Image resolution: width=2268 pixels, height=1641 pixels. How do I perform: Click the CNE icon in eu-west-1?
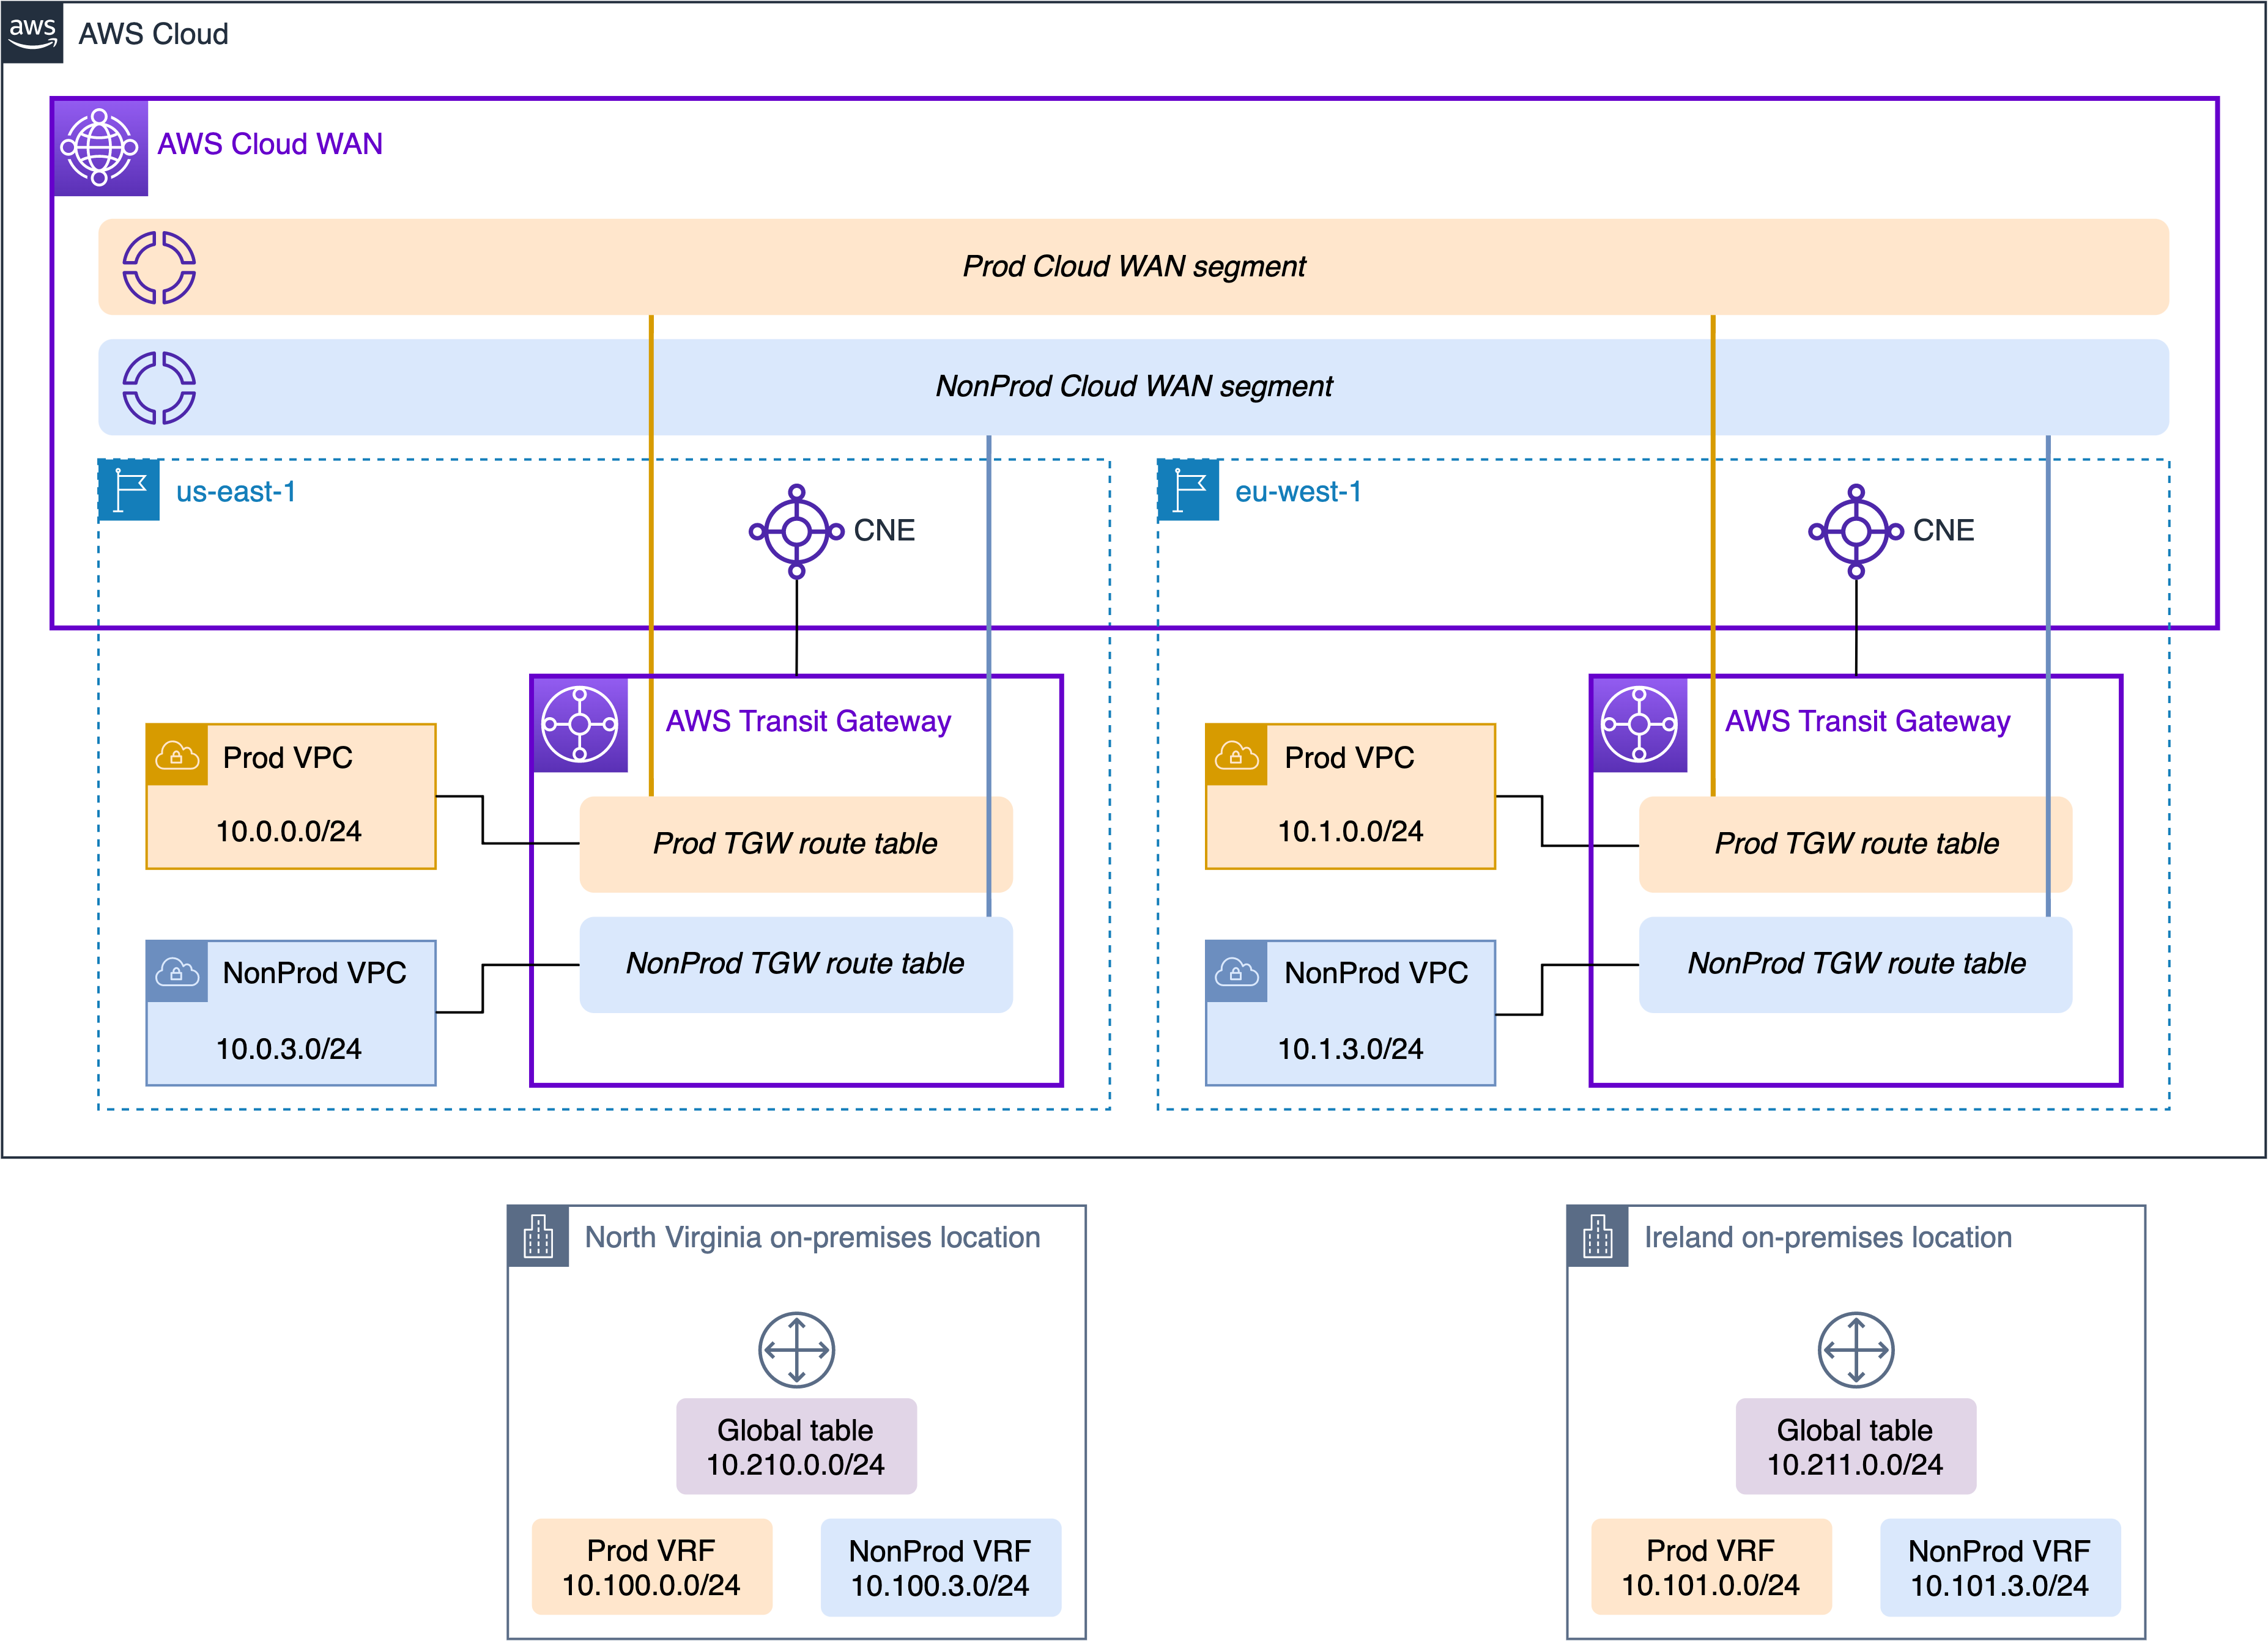(x=1855, y=531)
